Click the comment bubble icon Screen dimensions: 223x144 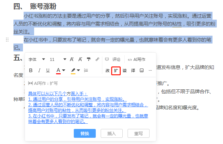click(x=107, y=59)
